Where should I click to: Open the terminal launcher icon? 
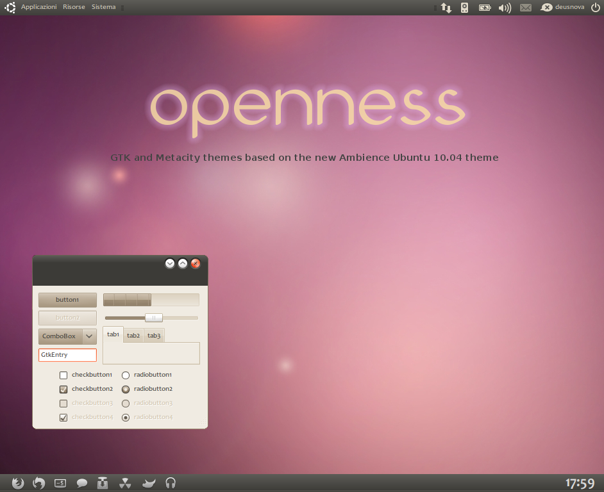tap(60, 483)
